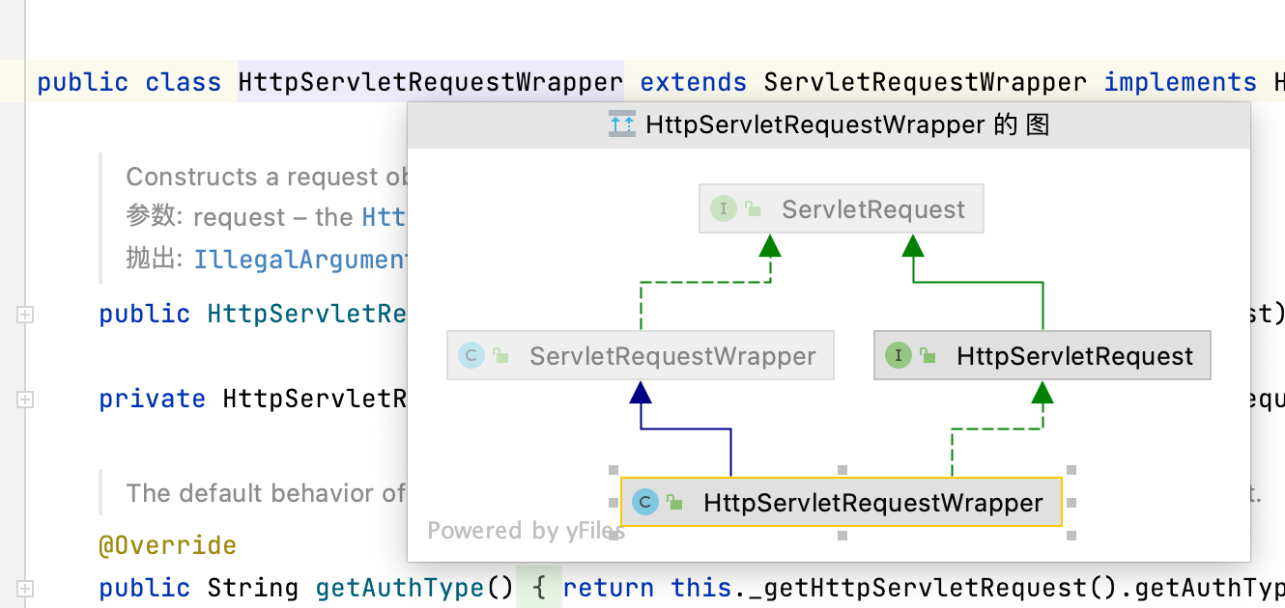Click the interface icon on the ServletRequest node
The height and width of the screenshot is (608, 1285).
723,209
